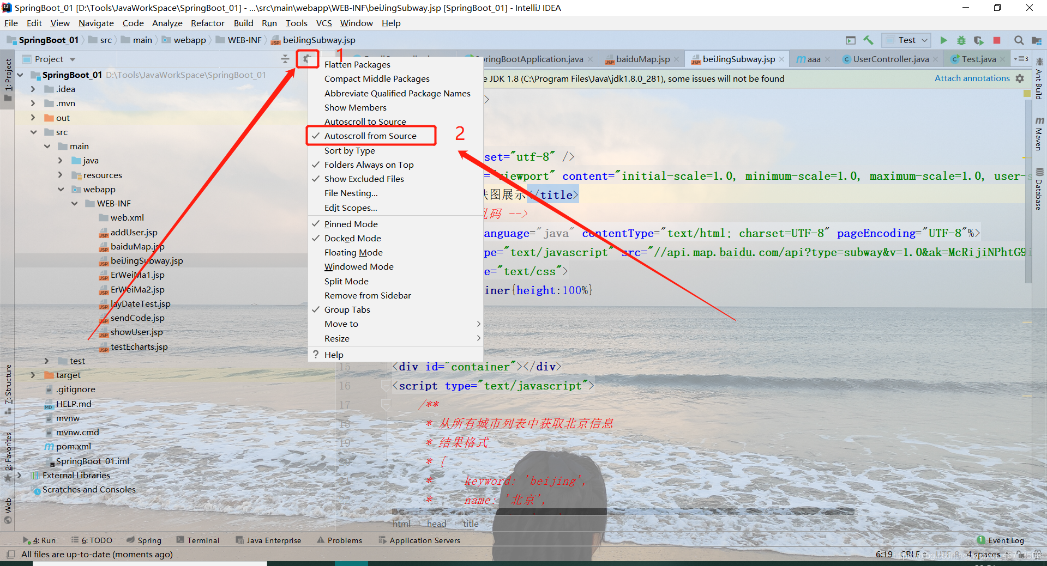
Task: Collapse the src folder
Action: tap(33, 132)
